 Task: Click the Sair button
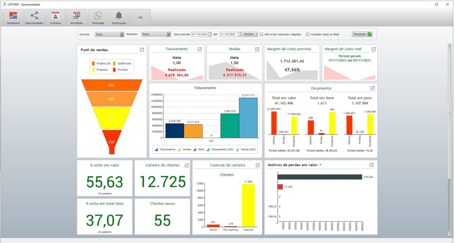pyautogui.click(x=140, y=17)
